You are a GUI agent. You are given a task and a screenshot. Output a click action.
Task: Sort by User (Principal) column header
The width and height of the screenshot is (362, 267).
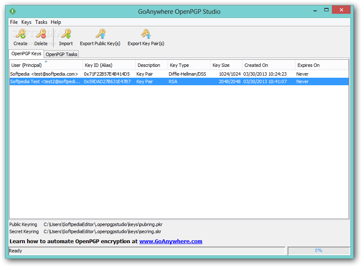46,65
